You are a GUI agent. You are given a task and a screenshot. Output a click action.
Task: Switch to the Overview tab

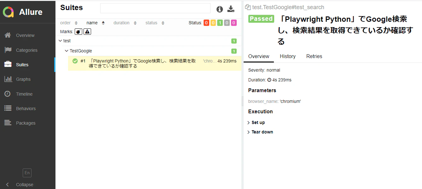click(x=259, y=56)
